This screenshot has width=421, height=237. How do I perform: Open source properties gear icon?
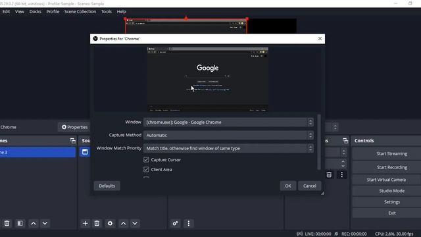click(110, 223)
